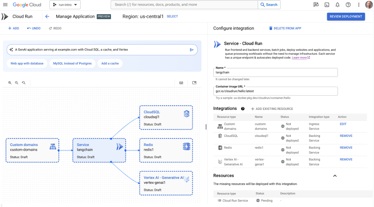Click REMOVE for the Redis integration
Screen dimensions: 374x207
point(346,148)
